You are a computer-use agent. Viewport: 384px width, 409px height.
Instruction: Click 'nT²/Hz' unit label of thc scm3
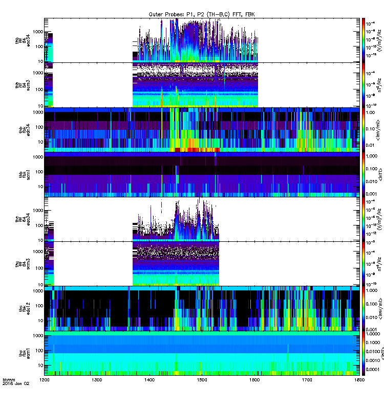pos(380,264)
